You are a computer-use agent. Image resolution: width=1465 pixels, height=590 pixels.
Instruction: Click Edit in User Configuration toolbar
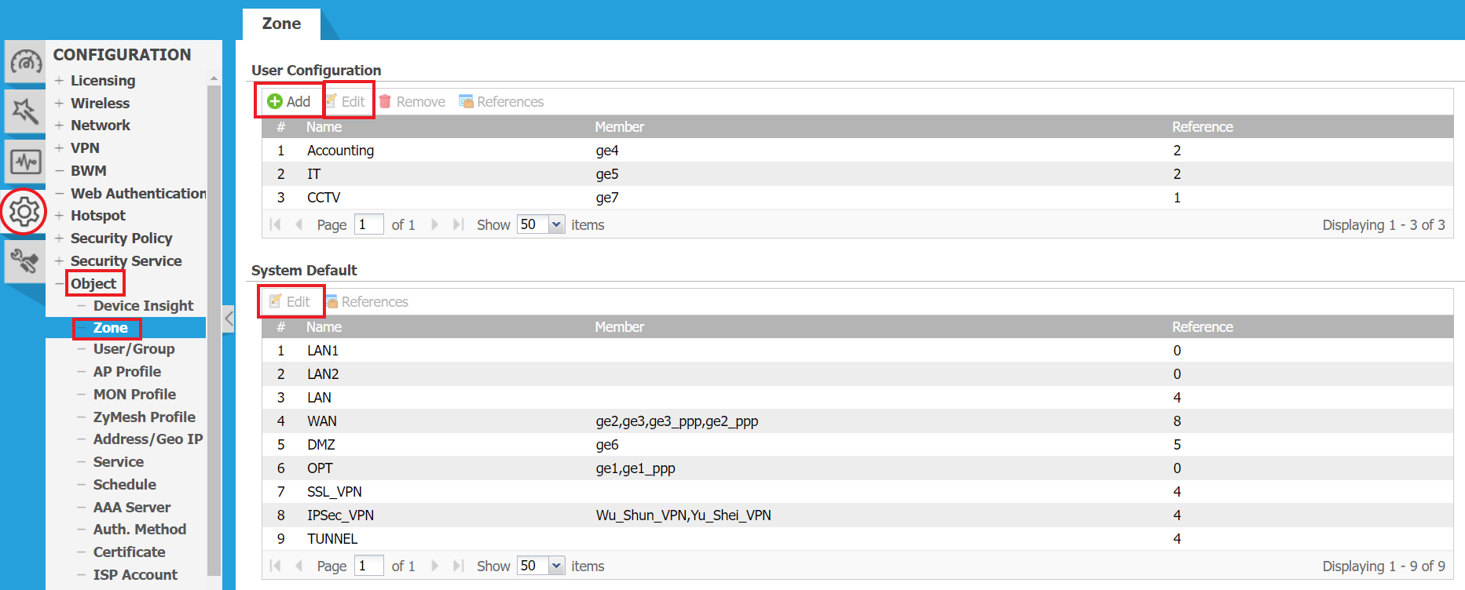point(346,101)
